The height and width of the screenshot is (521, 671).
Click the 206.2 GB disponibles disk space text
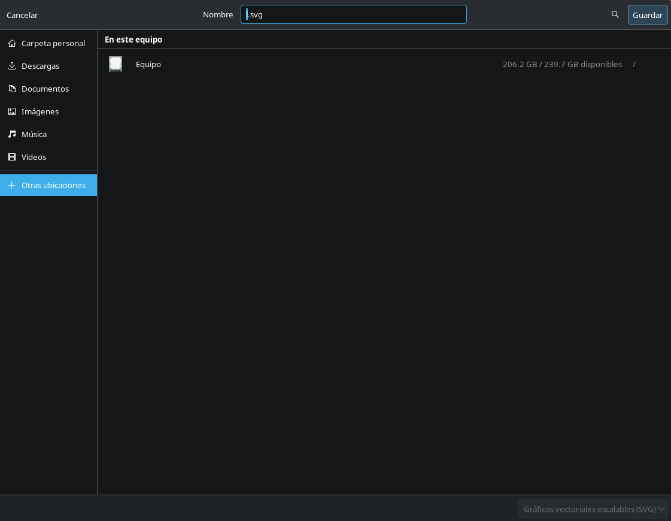point(562,64)
